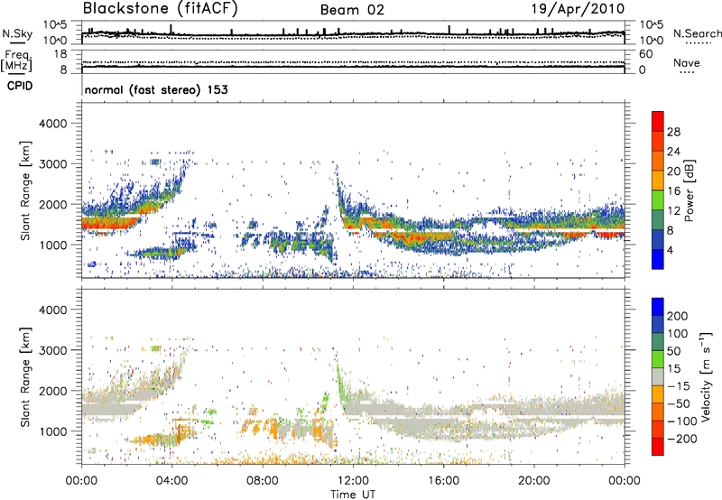Click the '4000' label on power panel
Image resolution: width=722 pixels, height=500 pixels.
(x=52, y=124)
